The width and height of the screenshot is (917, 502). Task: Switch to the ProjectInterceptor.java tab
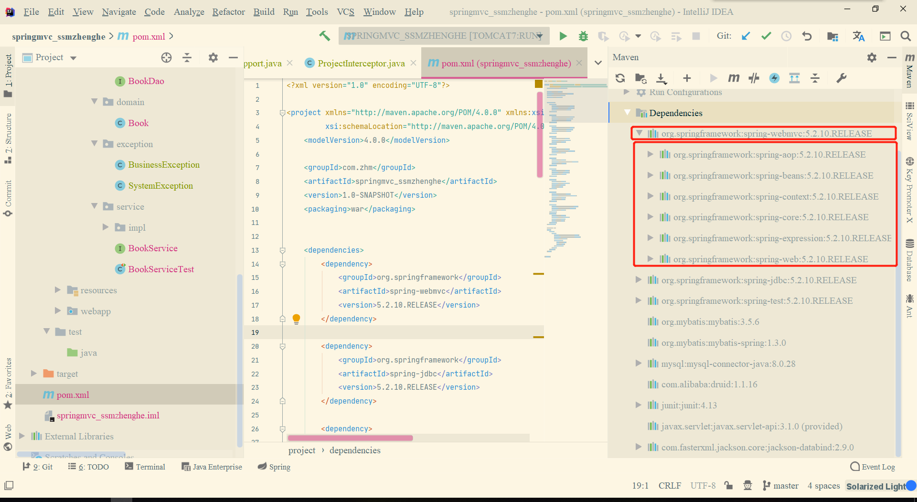(361, 64)
